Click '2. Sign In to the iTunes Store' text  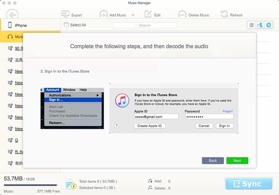[x=65, y=71]
